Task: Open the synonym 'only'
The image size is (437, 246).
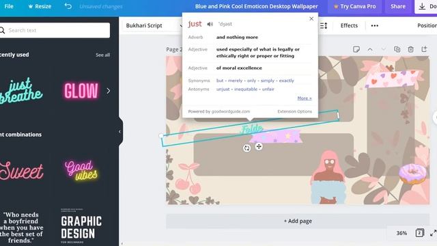Action: click(x=251, y=81)
